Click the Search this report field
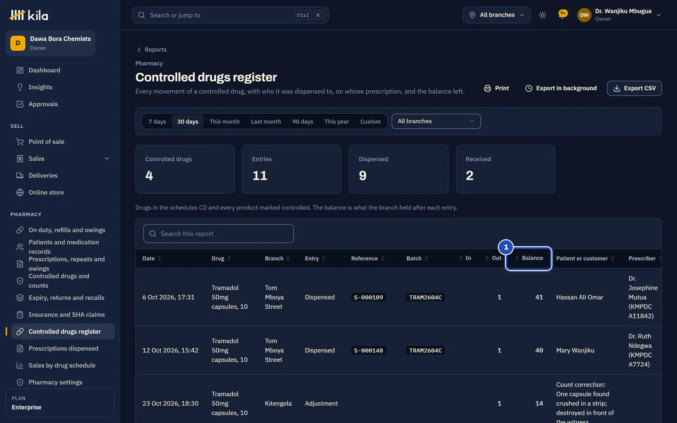The image size is (677, 423). [219, 234]
